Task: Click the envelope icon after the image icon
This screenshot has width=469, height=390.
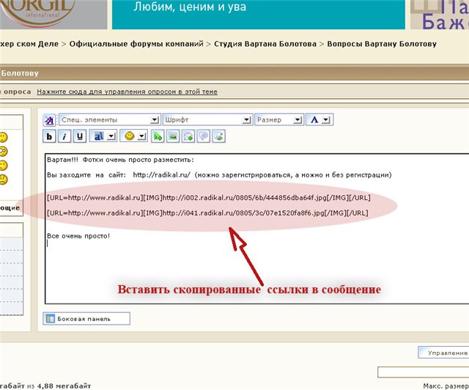Action: pos(188,136)
